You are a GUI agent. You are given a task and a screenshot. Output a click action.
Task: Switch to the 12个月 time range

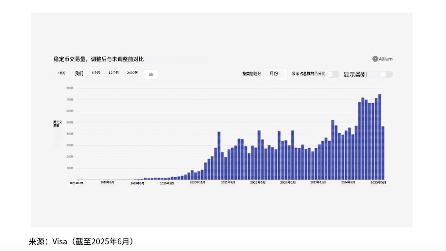[114, 73]
